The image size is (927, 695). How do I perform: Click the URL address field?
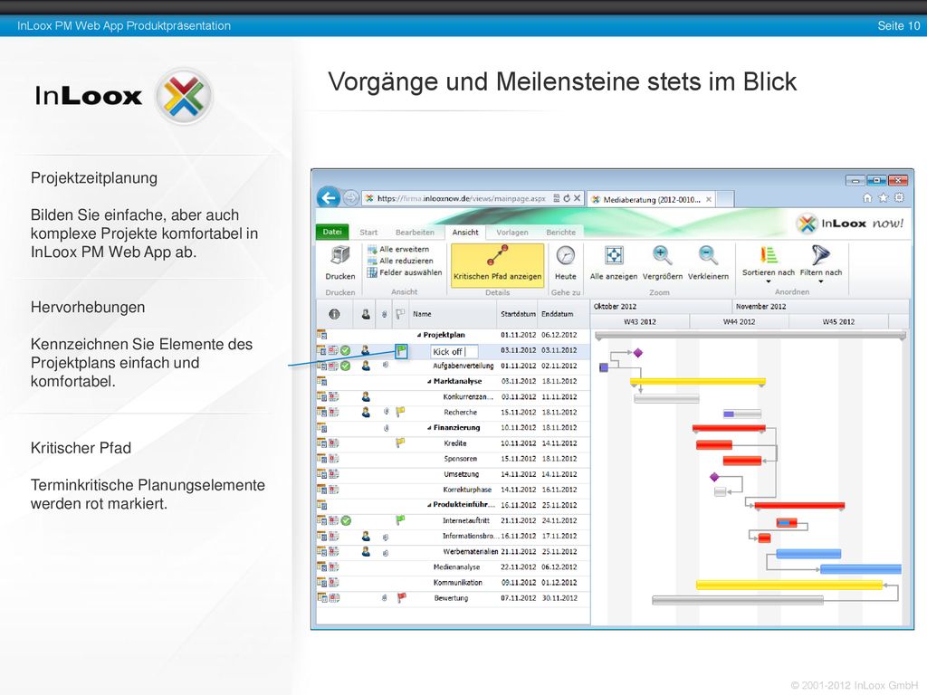click(x=461, y=198)
